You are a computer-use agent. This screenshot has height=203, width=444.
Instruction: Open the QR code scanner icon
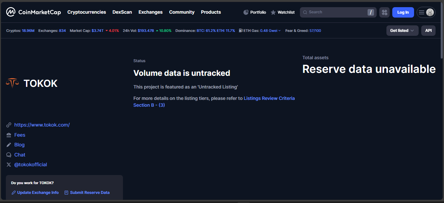(x=384, y=12)
